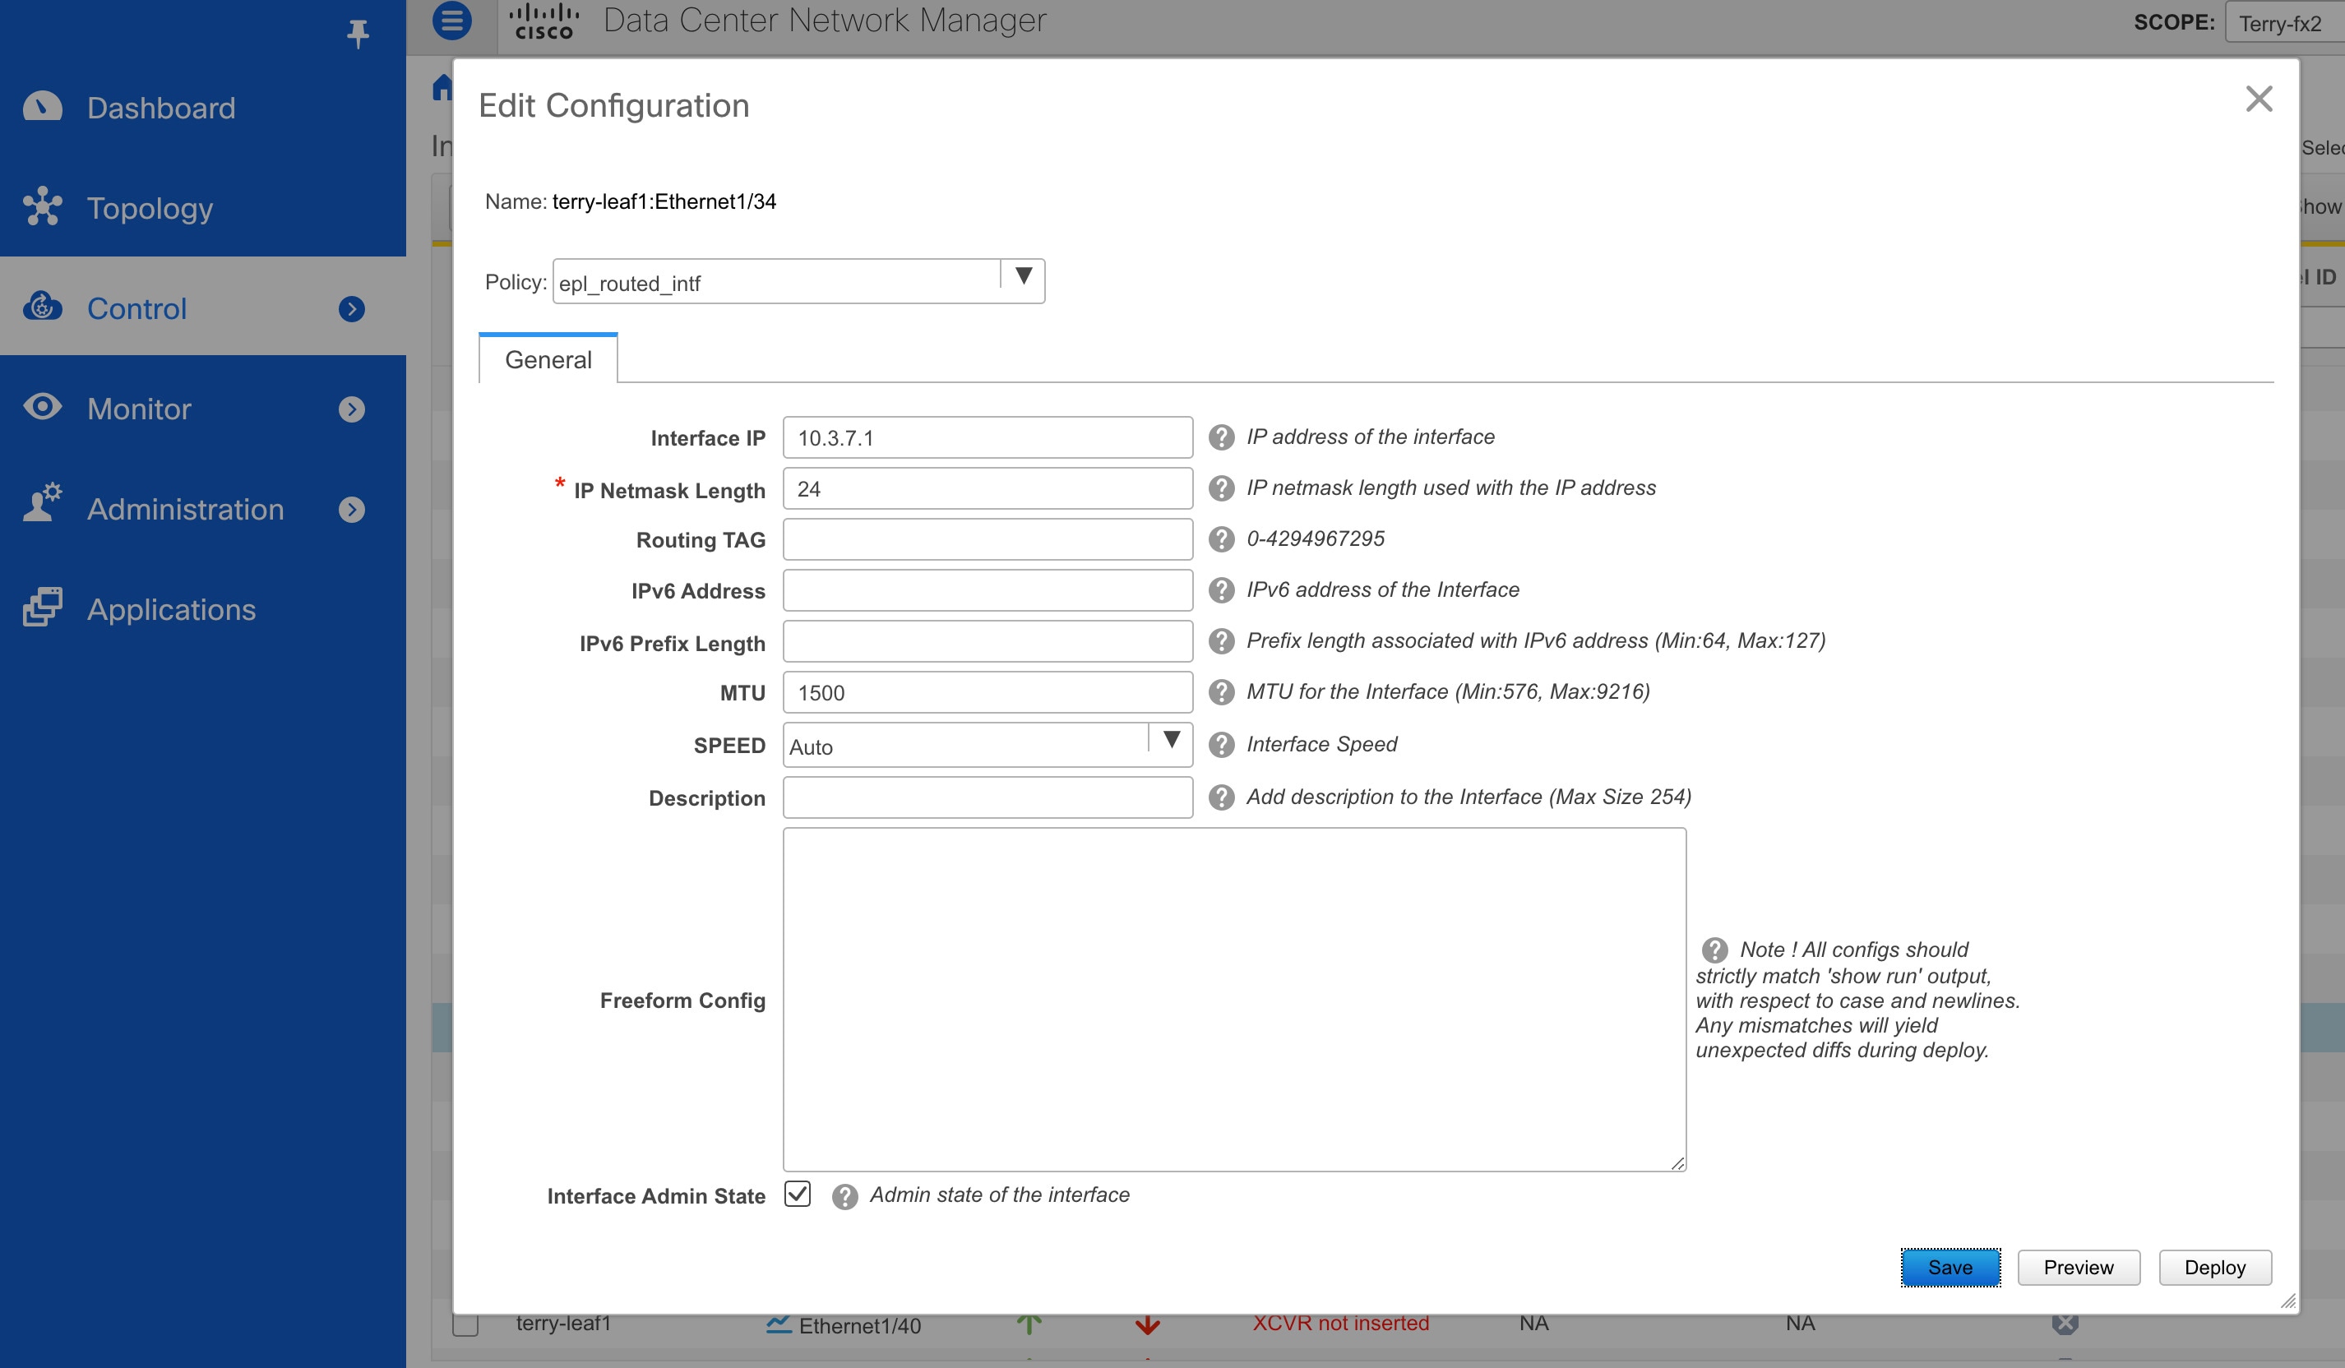
Task: Click the Monitor eye icon
Action: point(43,407)
